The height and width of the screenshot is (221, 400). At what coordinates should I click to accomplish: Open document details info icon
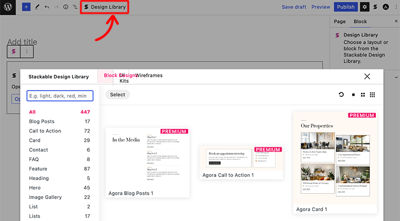[66, 7]
